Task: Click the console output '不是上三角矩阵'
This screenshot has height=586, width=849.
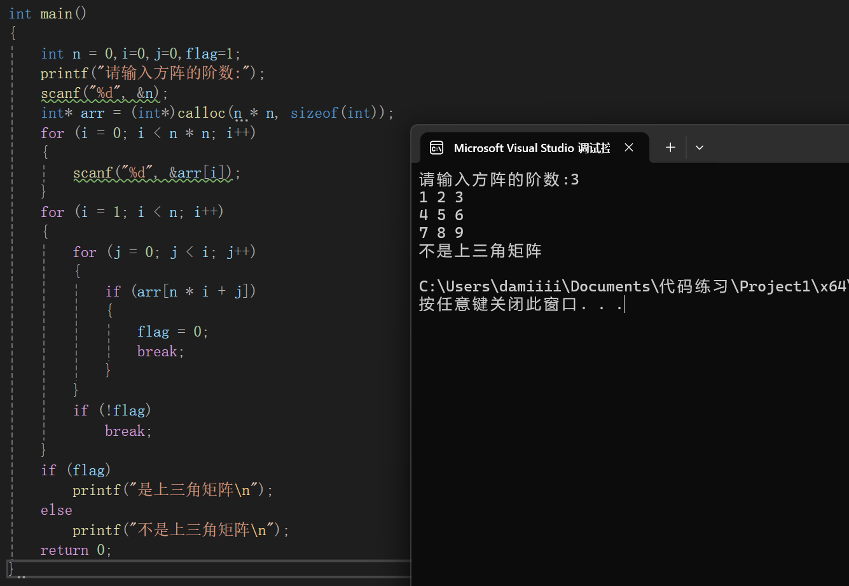Action: point(480,251)
